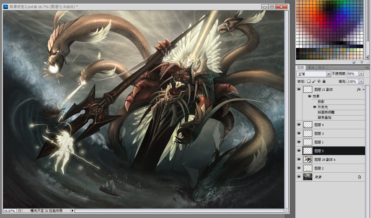The width and height of the screenshot is (371, 218).
Task: Open the 填充 fill slider arrow
Action: tap(361, 81)
